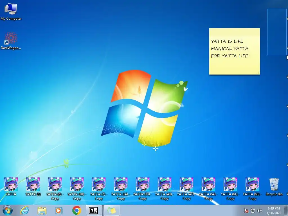Select the Recycle Bin icon
The height and width of the screenshot is (216, 288).
coord(274,186)
